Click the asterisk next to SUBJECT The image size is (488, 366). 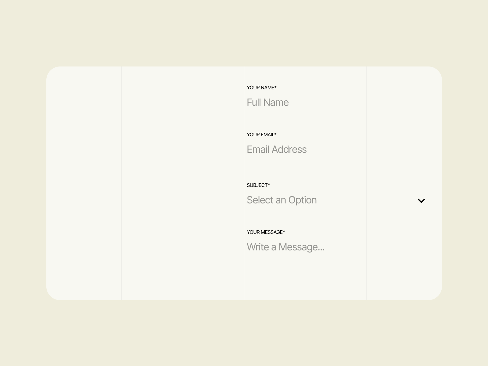coord(269,185)
